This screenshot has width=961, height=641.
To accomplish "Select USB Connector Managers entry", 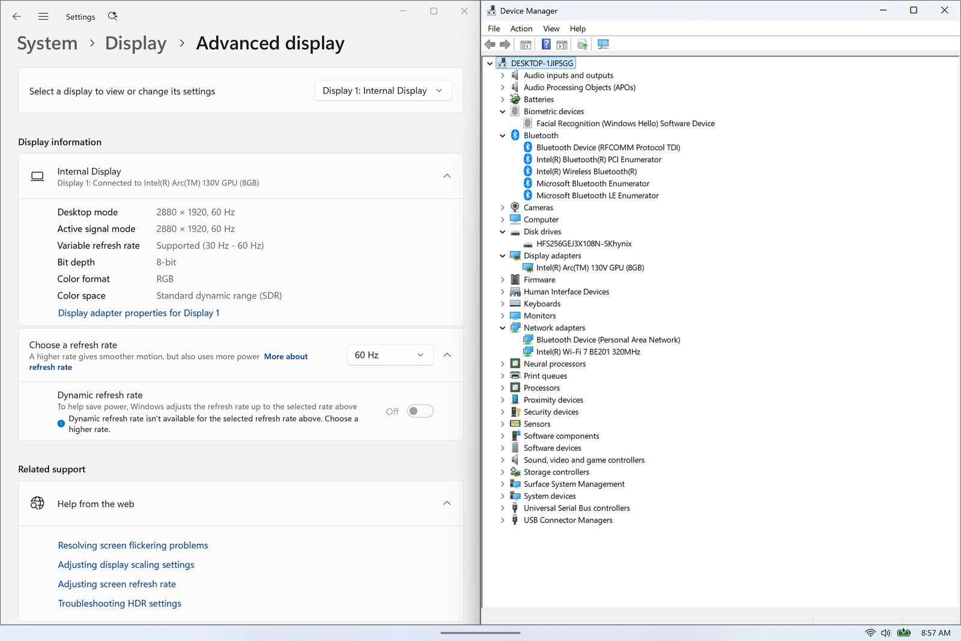I will (x=568, y=520).
